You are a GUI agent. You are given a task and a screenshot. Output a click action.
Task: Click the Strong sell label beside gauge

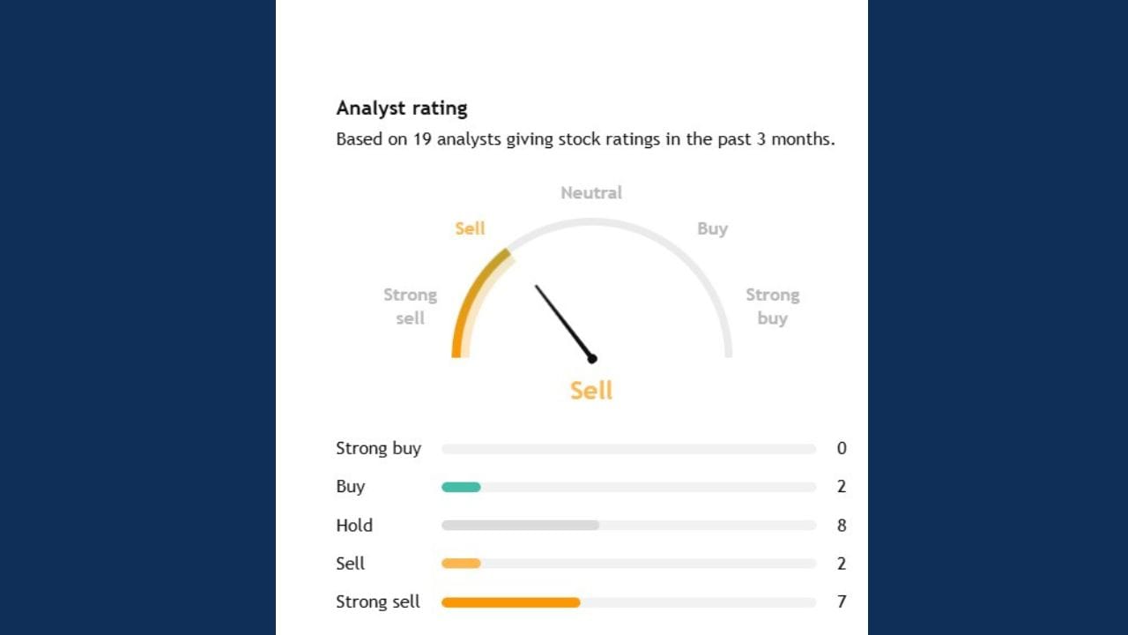pyautogui.click(x=410, y=306)
